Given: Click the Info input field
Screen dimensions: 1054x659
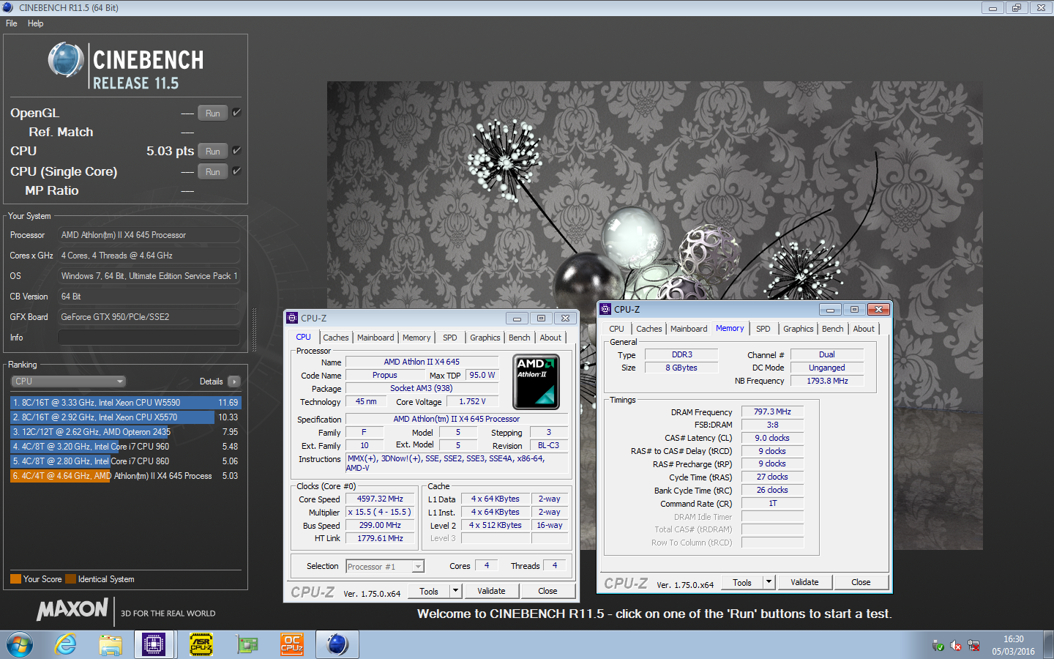Looking at the screenshot, I should pyautogui.click(x=149, y=338).
